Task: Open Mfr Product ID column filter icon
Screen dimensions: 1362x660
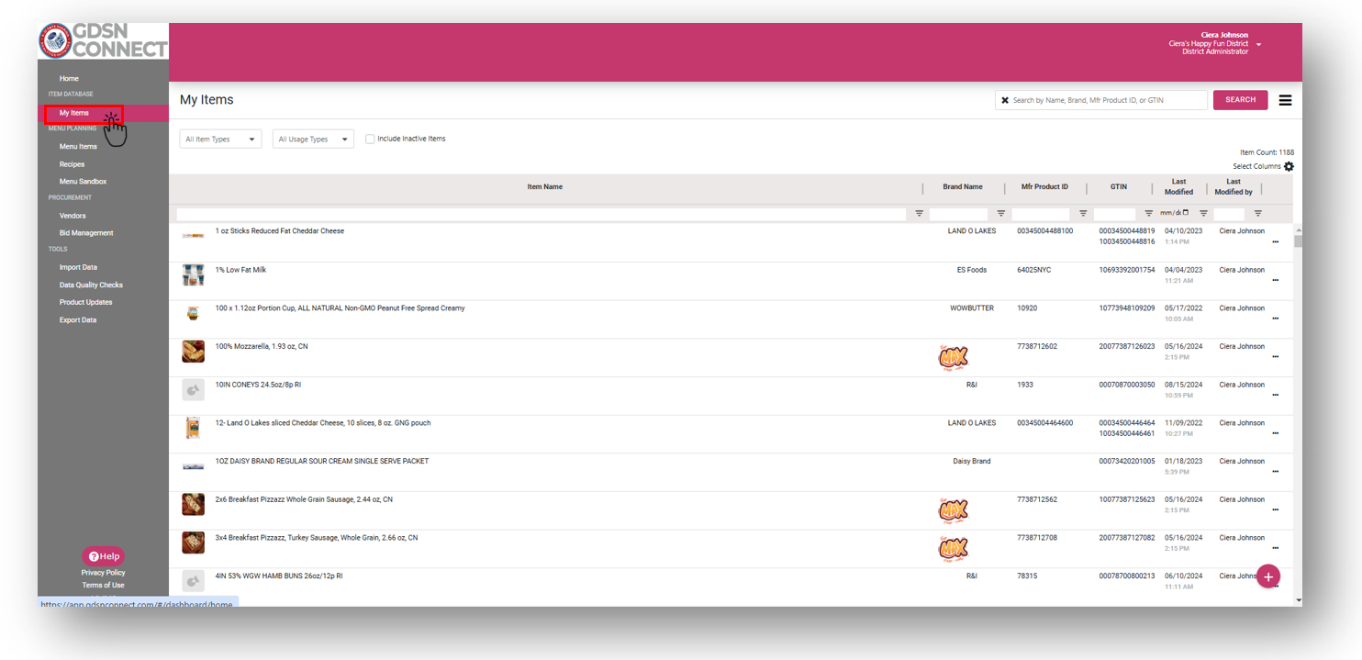Action: [x=1083, y=213]
